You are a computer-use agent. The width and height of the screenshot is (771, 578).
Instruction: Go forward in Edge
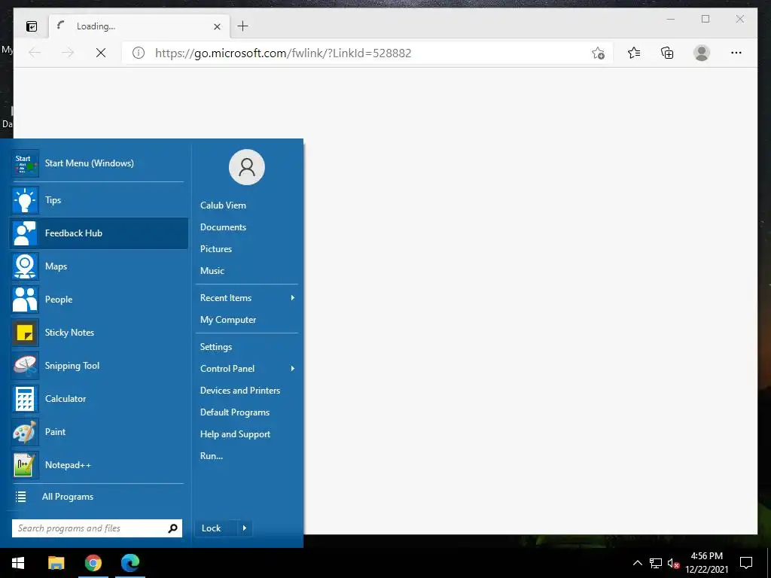68,53
